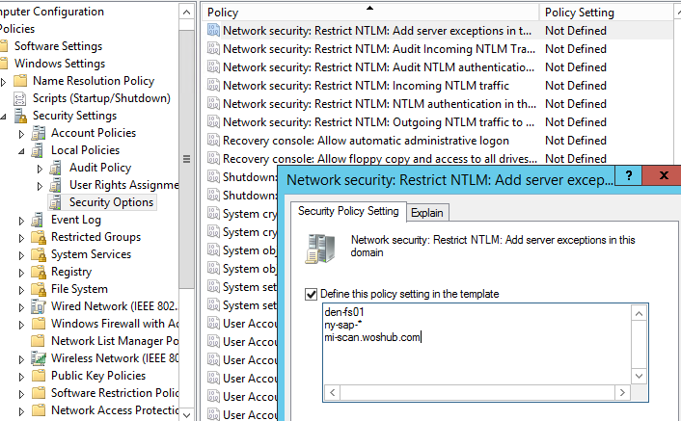Click the 'mi-scan.woshub.com' entry
The image size is (681, 421).
pyautogui.click(x=372, y=337)
